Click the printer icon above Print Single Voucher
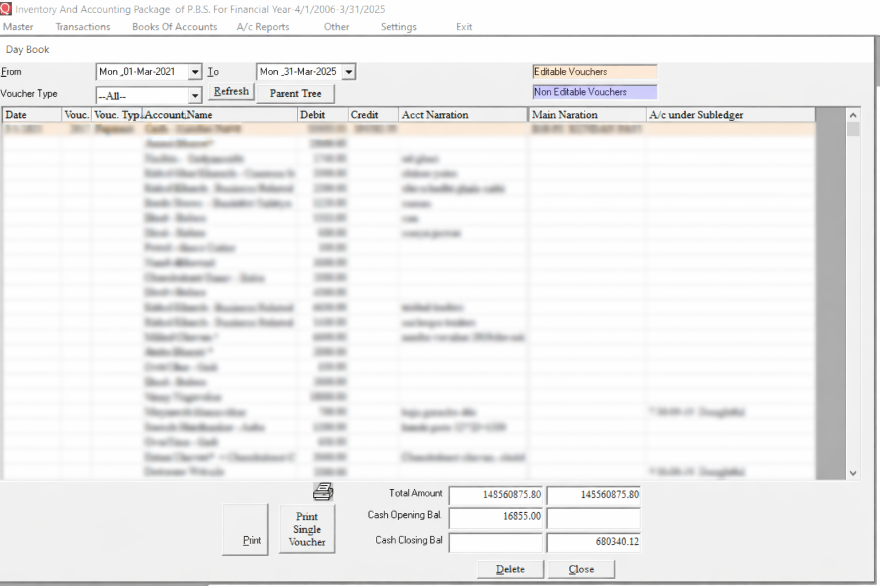 (x=323, y=492)
